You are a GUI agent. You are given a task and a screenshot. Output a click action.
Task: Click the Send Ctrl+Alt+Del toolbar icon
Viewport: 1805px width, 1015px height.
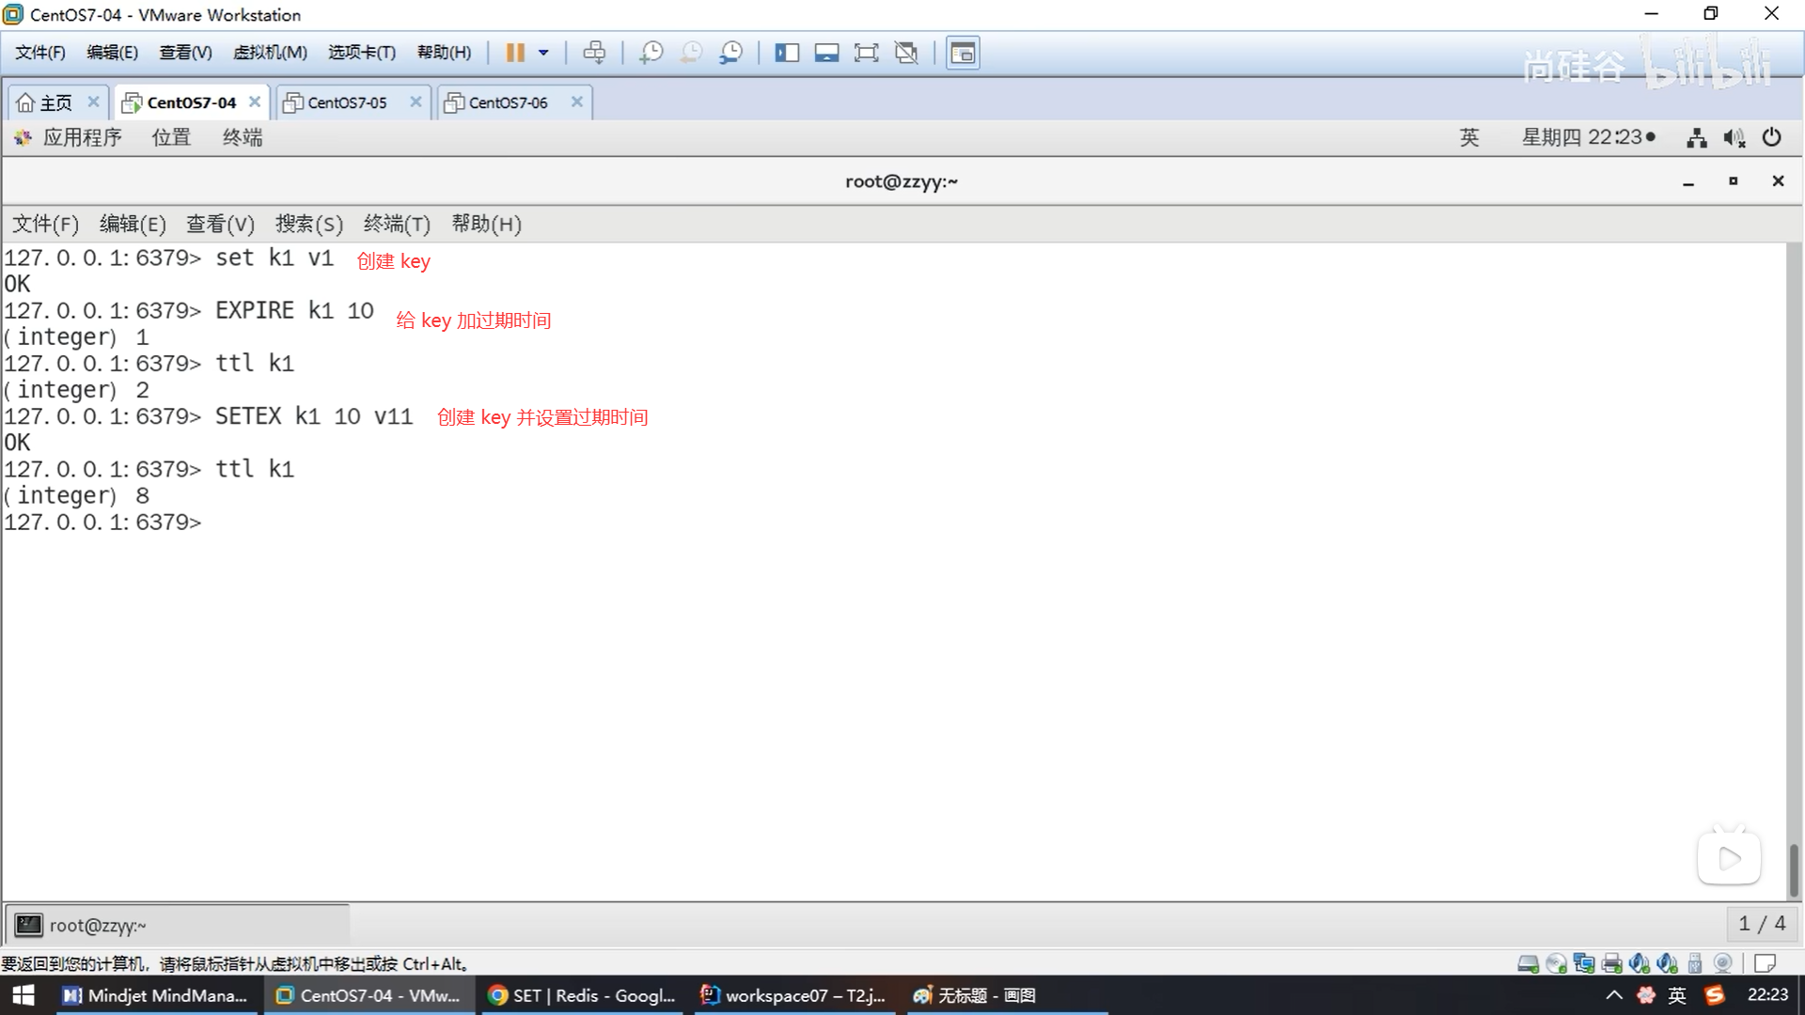click(x=594, y=53)
